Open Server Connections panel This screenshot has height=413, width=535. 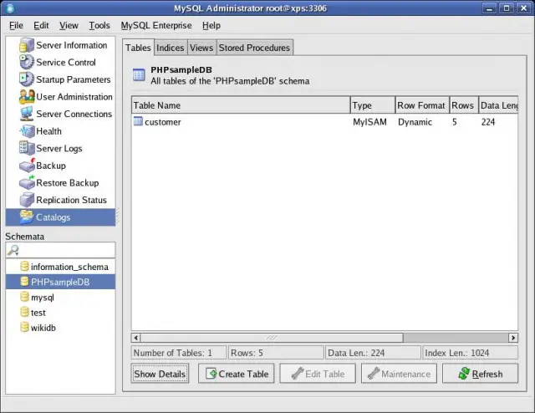click(74, 114)
